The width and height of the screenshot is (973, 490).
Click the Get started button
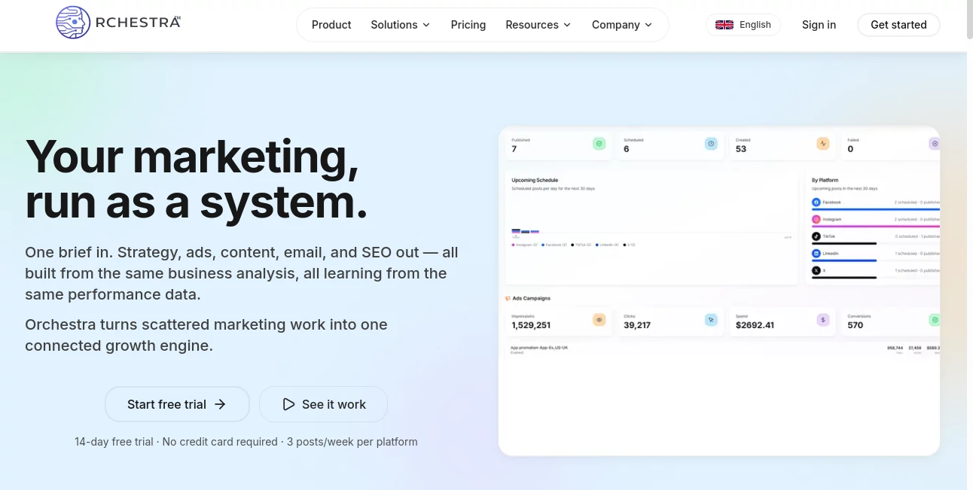pos(898,25)
